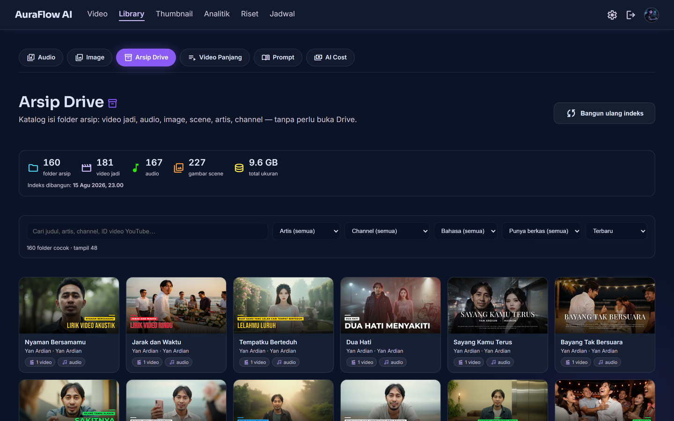Open the Dua Hati thumbnail
Screen dimensions: 674x421
[x=390, y=305]
